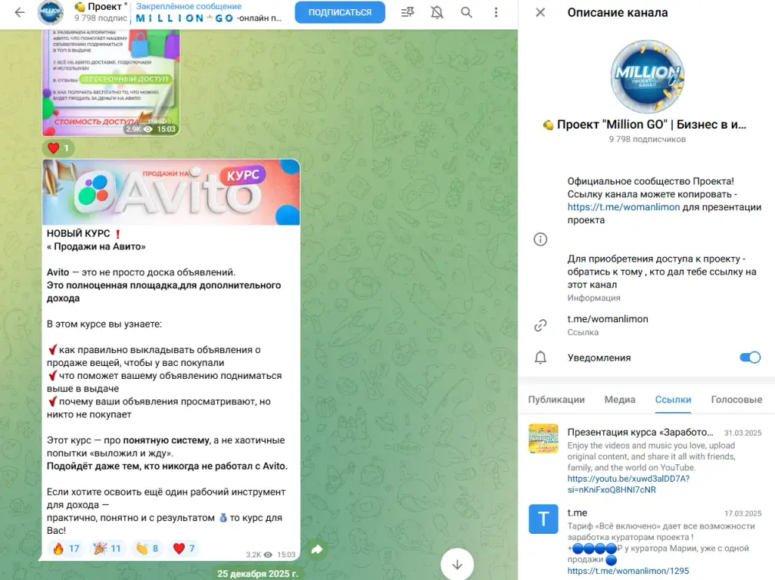The width and height of the screenshot is (775, 580).
Task: Switch to the Публикации tab
Action: (x=556, y=399)
